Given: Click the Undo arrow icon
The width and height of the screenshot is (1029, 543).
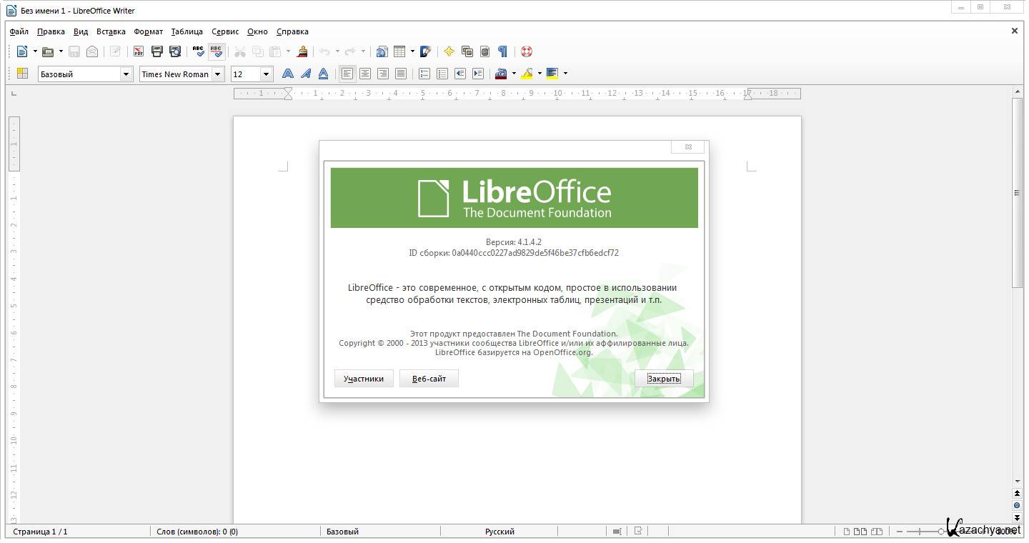Looking at the screenshot, I should click(325, 51).
